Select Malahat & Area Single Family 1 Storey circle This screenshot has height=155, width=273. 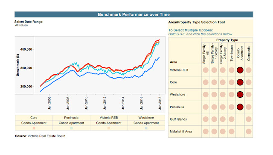214,131
